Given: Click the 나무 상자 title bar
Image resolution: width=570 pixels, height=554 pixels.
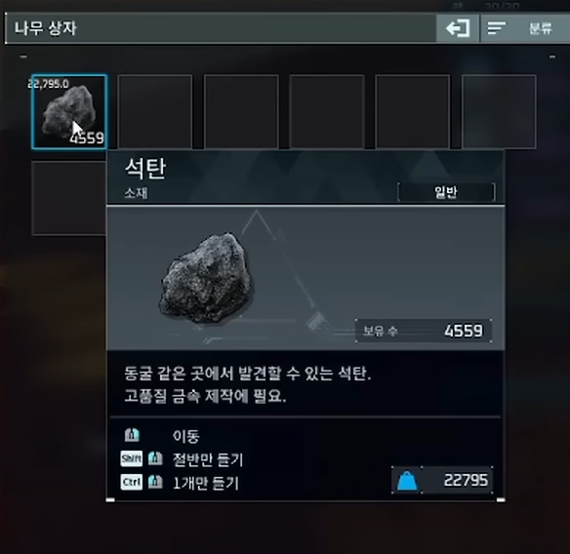Looking at the screenshot, I should (x=221, y=28).
